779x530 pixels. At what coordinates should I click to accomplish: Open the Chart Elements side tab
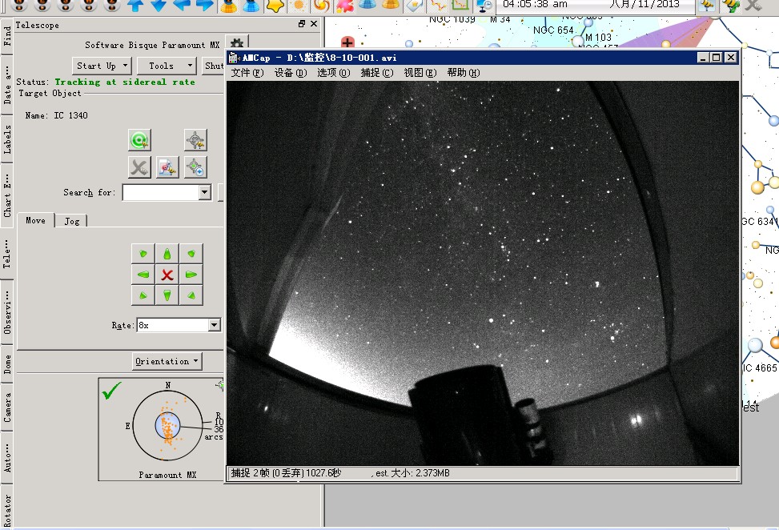tap(7, 195)
